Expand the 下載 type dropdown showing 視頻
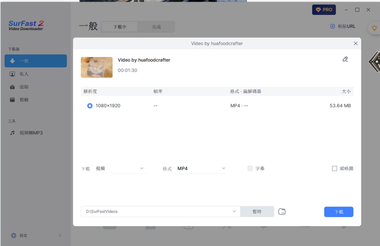Image resolution: width=380 pixels, height=246 pixels. tap(120, 169)
